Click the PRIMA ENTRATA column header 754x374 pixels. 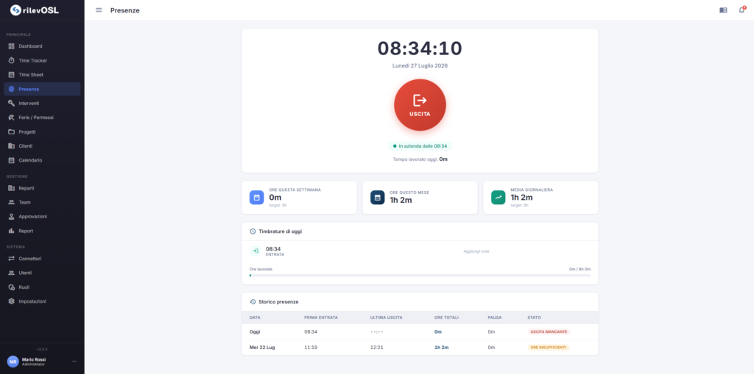[x=321, y=317]
